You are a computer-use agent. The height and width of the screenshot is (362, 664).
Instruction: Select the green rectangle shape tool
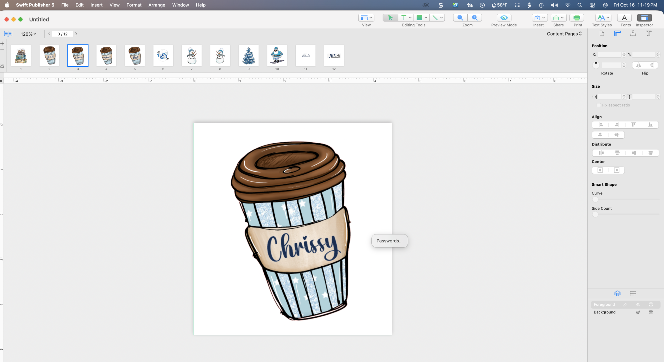pos(419,18)
